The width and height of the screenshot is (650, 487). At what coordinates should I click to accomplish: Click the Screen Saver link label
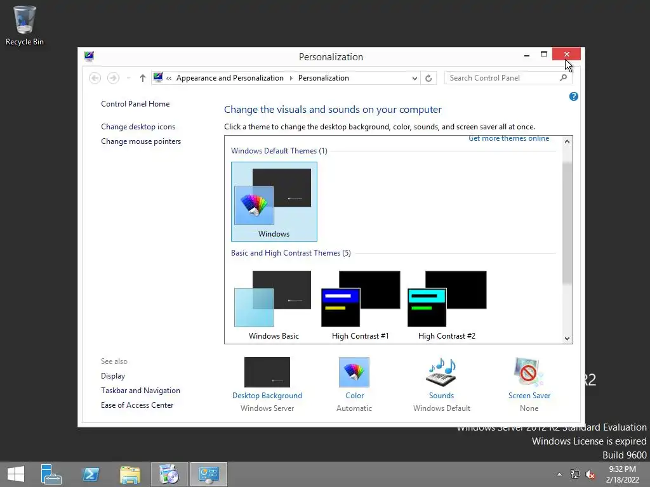pos(529,396)
